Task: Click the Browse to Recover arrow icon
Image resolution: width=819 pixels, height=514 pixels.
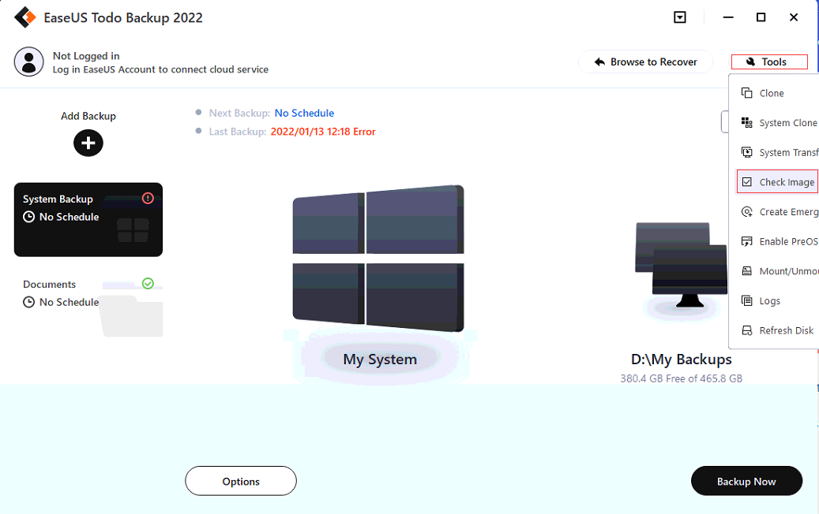Action: (x=599, y=62)
